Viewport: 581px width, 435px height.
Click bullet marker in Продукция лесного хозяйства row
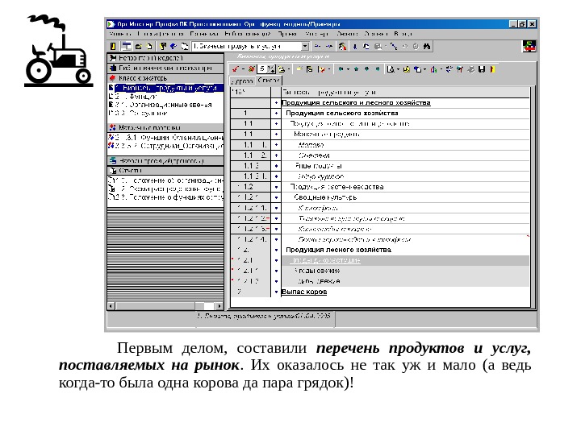276,250
